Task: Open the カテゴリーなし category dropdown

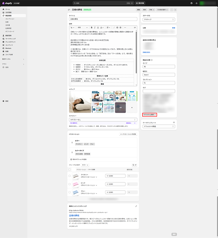Action: coord(103,120)
